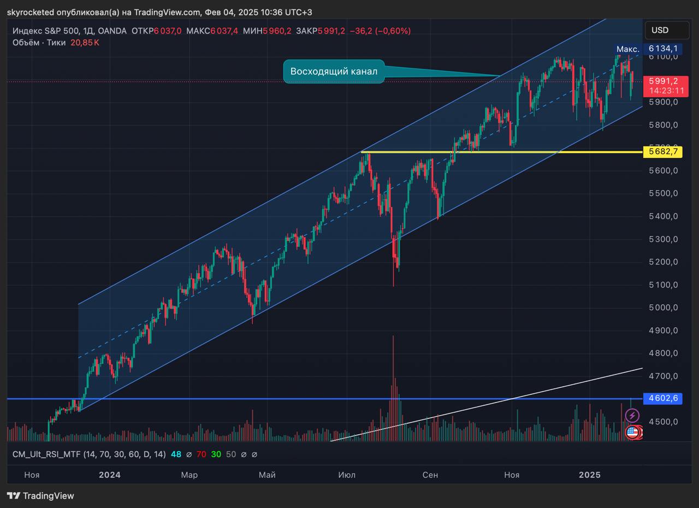699x508 pixels.
Task: Select the 'Восходящий канал' callout label
Action: pos(334,72)
